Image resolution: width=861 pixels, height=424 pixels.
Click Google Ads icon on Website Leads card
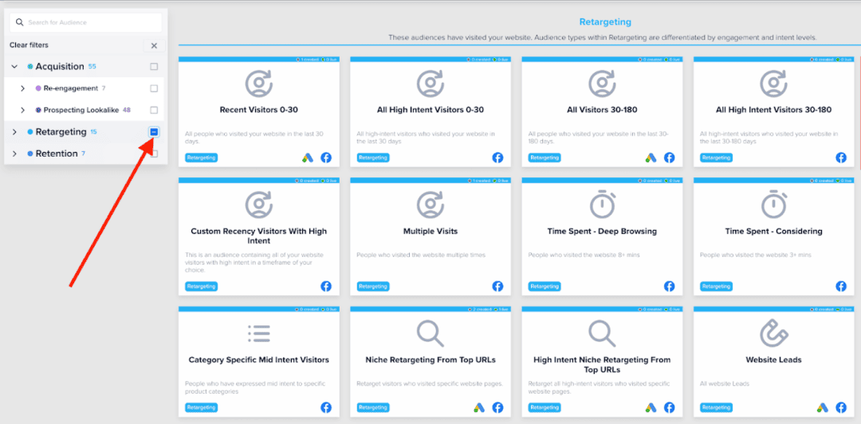click(822, 407)
